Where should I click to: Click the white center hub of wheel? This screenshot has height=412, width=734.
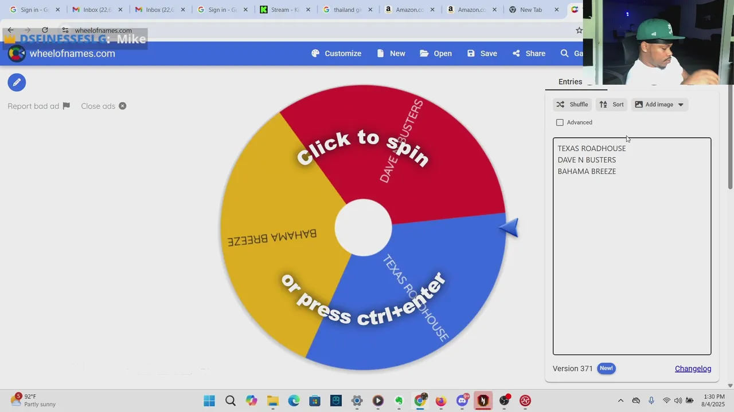click(x=363, y=228)
